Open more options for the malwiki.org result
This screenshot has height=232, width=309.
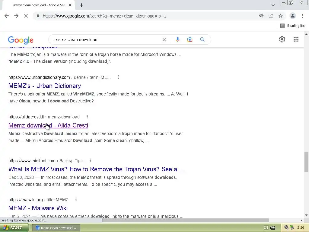pos(76,199)
